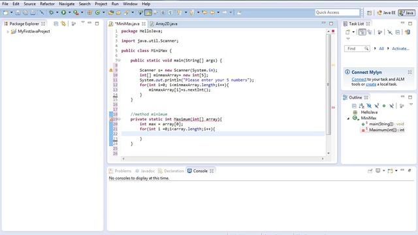Toggle Hide Static Members in Outline
Image resolution: width=418 pixels, height=235 pixels.
click(376, 106)
